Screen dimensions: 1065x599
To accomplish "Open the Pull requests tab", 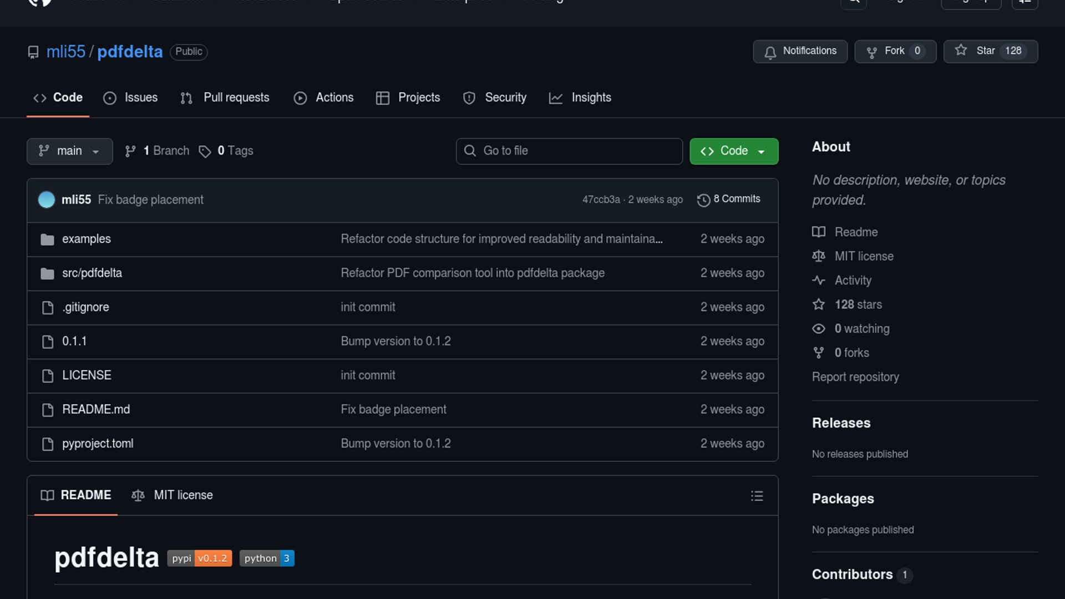I will tap(225, 98).
